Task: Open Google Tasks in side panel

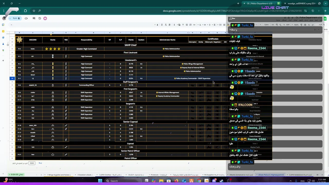Action: pos(3,38)
